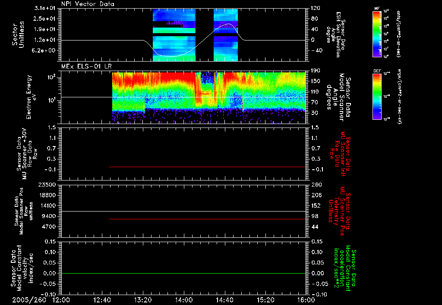Click the MU Scanner +30V Raw Data label
Image resolution: width=442 pixels, height=305 pixels.
[27, 154]
